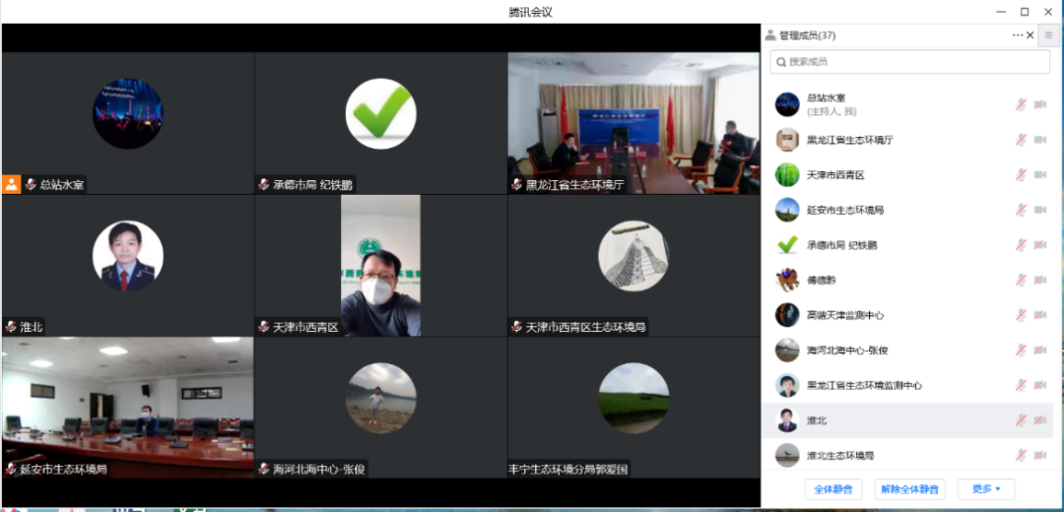Click the 解除全体静音 unmute all button
This screenshot has width=1064, height=512.
910,489
